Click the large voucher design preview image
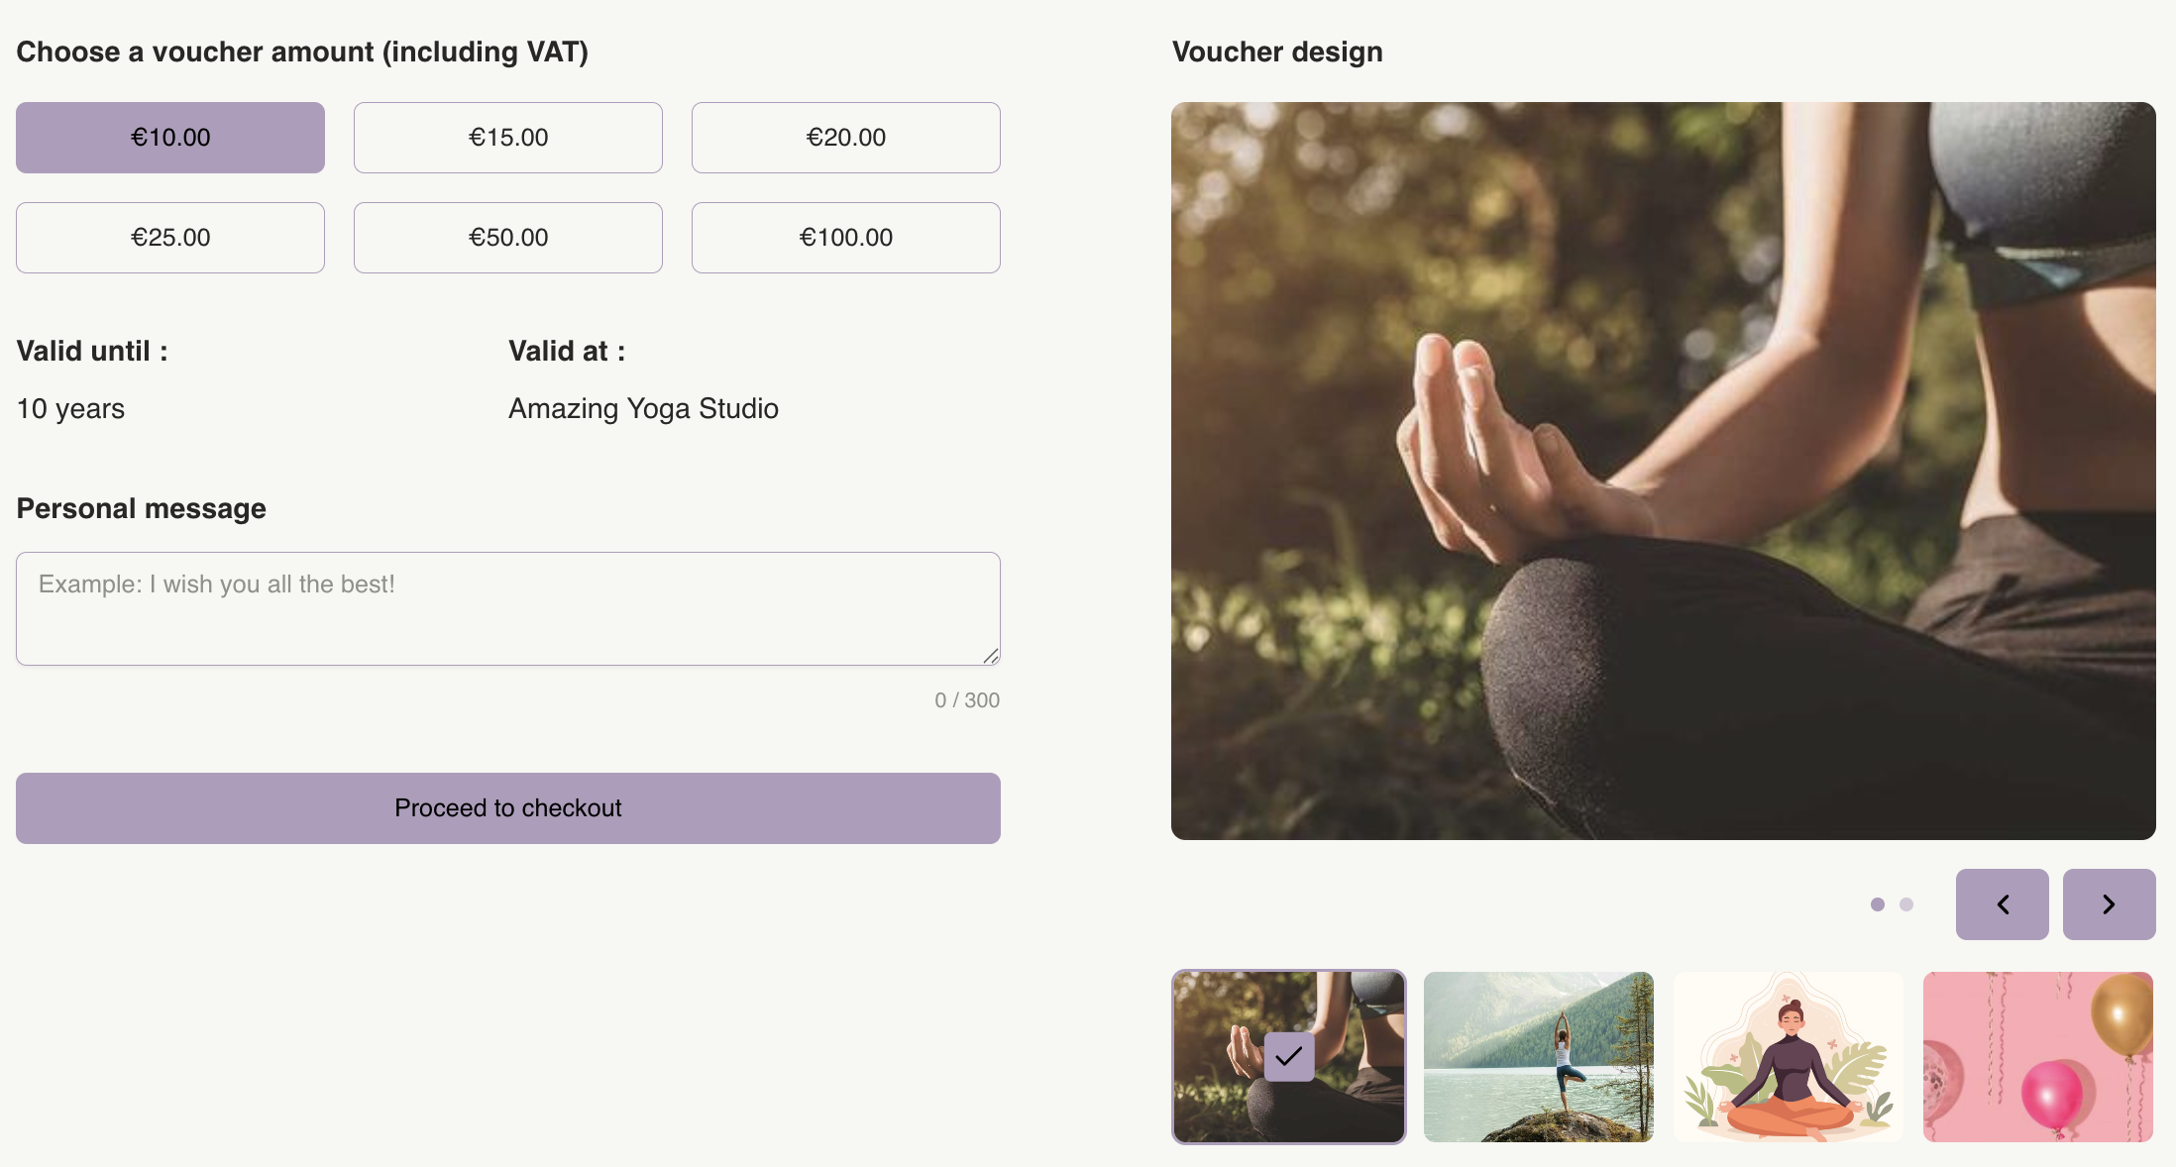2176x1167 pixels. coord(1664,471)
